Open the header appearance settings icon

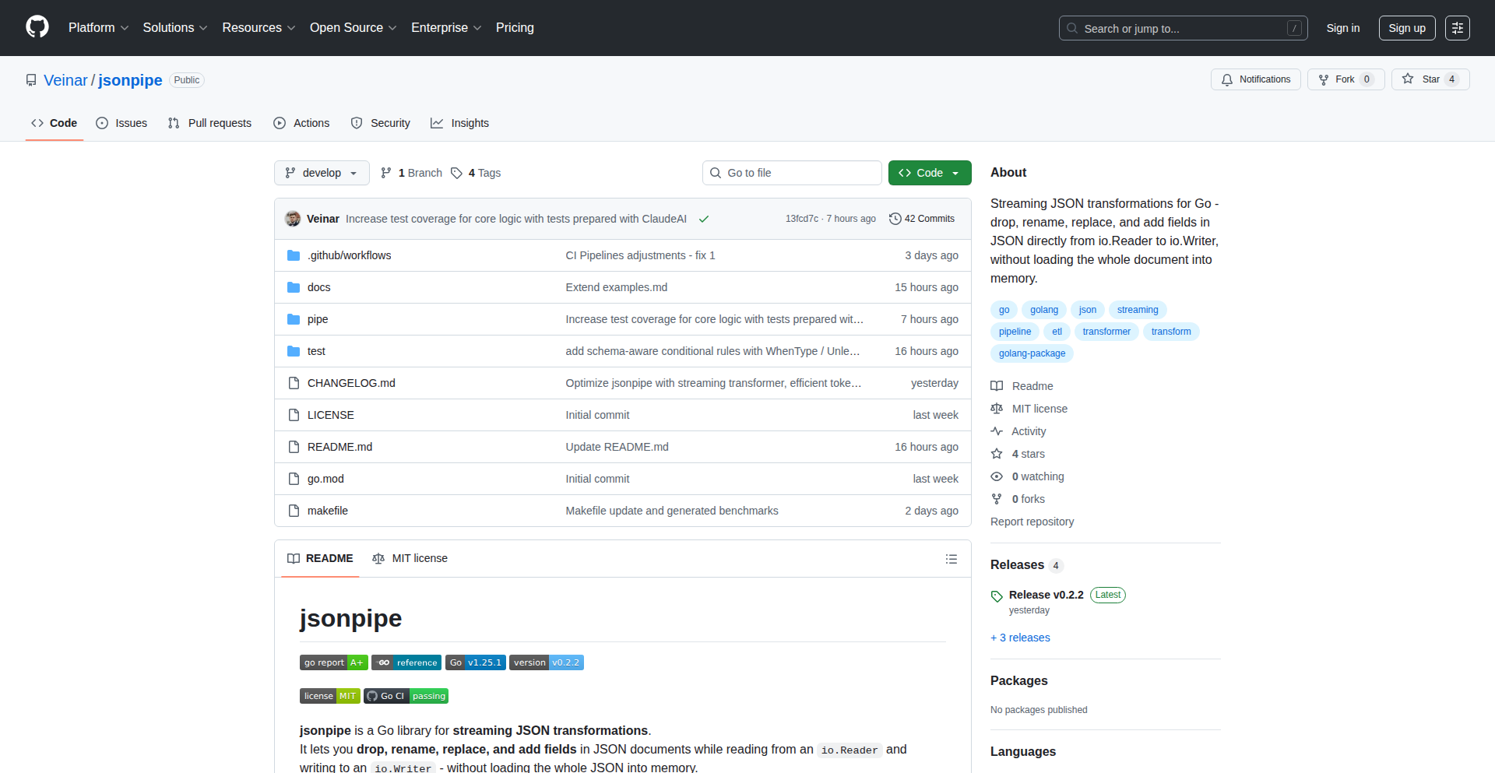pyautogui.click(x=1457, y=28)
